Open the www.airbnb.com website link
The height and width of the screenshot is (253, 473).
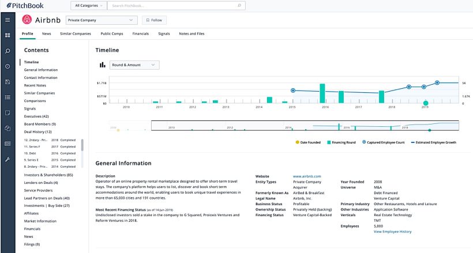point(306,176)
